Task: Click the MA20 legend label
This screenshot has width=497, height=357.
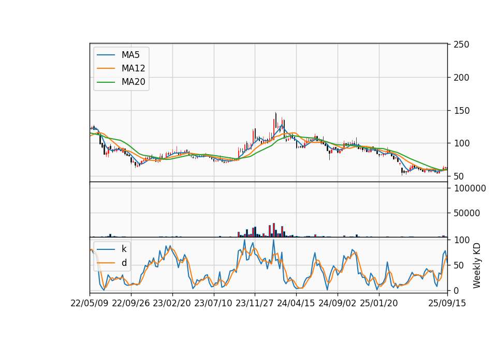Action: 133,82
